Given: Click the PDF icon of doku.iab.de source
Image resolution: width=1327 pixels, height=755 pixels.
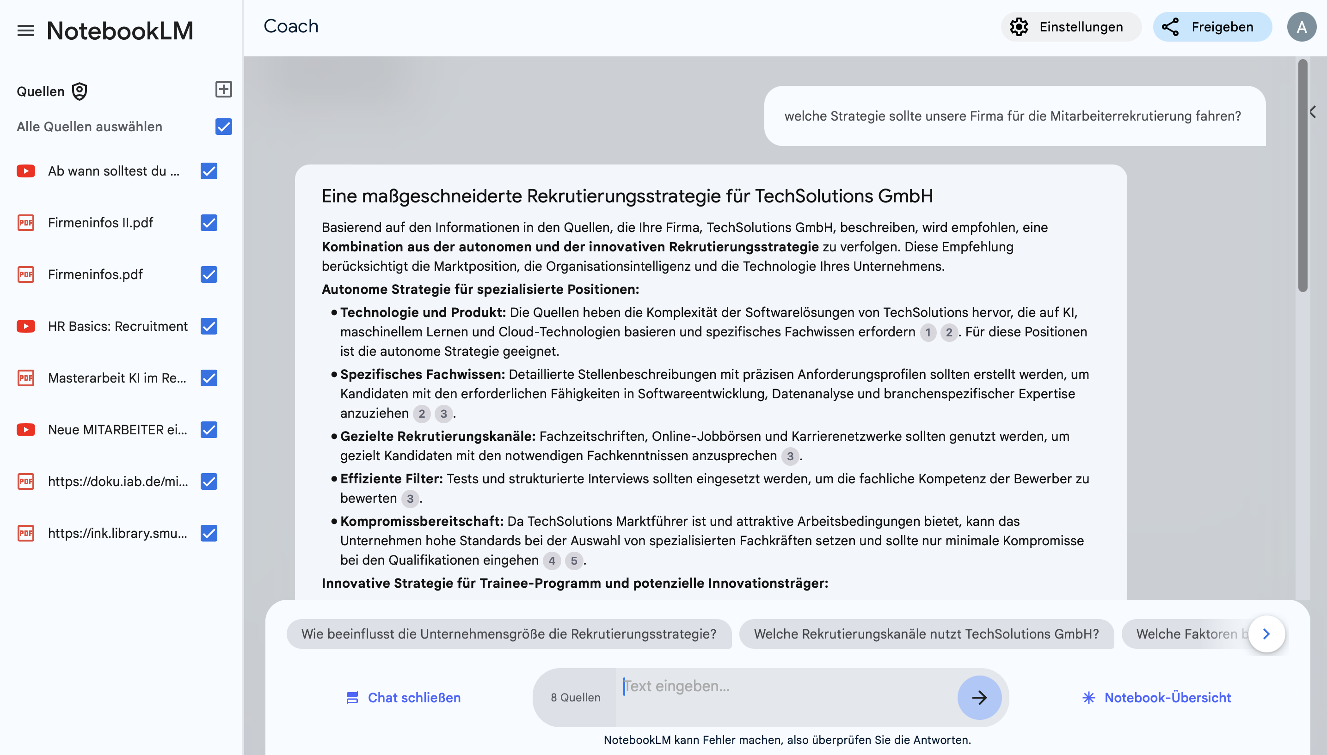Looking at the screenshot, I should tap(26, 481).
